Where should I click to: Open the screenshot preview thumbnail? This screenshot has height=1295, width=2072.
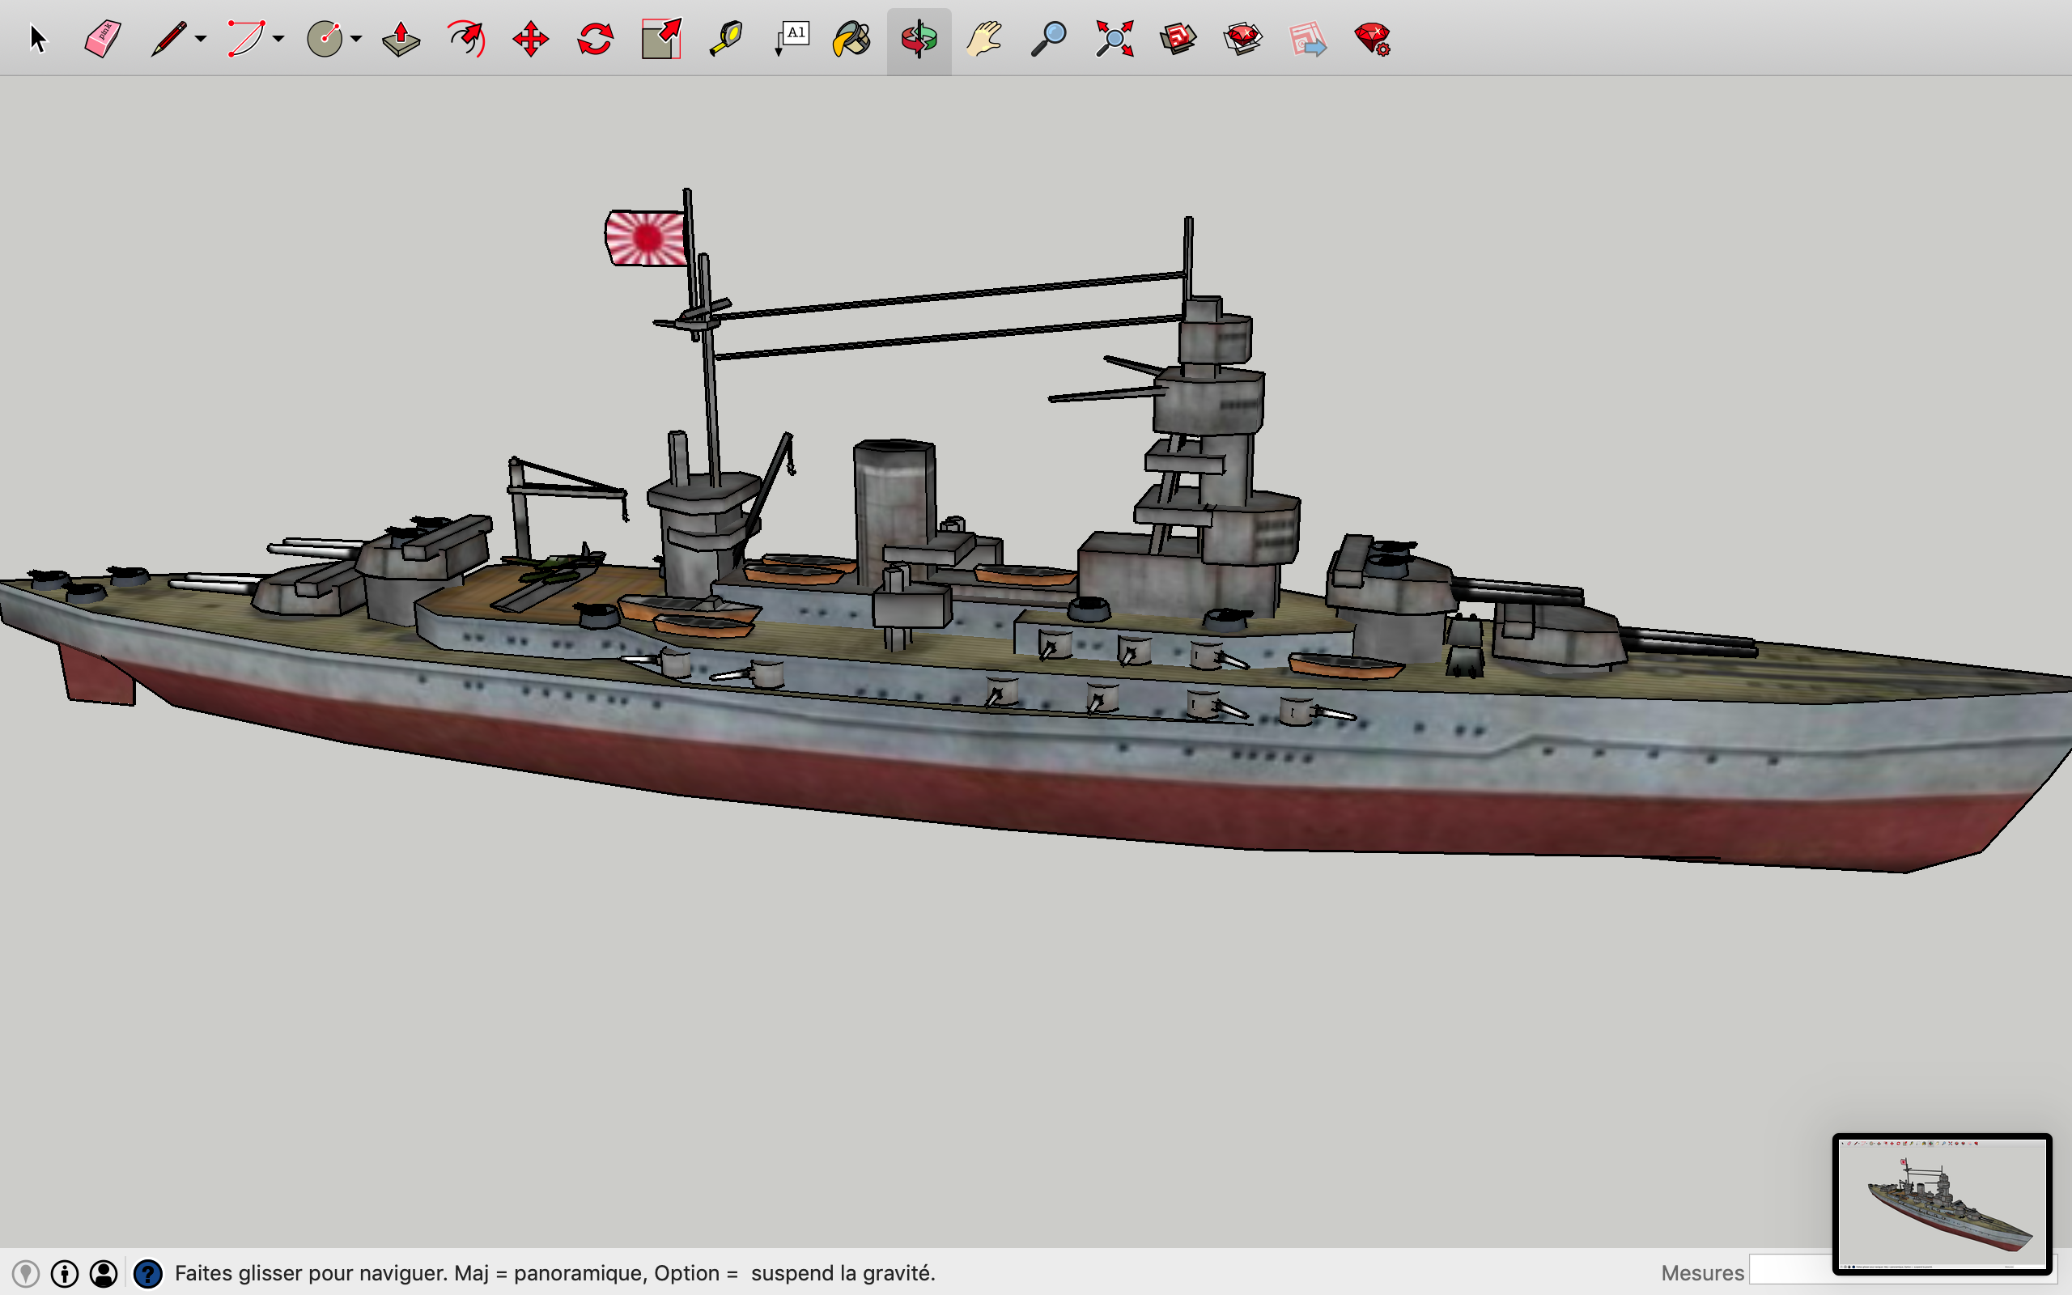[x=1942, y=1204]
